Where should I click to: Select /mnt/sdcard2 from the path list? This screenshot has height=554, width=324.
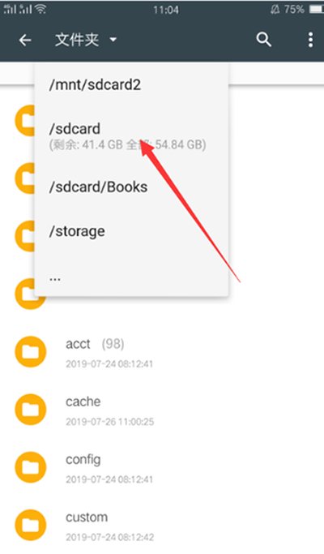[x=95, y=85]
